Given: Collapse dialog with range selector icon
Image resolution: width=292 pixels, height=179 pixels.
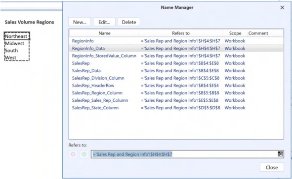Looking at the screenshot, I should pos(280,154).
